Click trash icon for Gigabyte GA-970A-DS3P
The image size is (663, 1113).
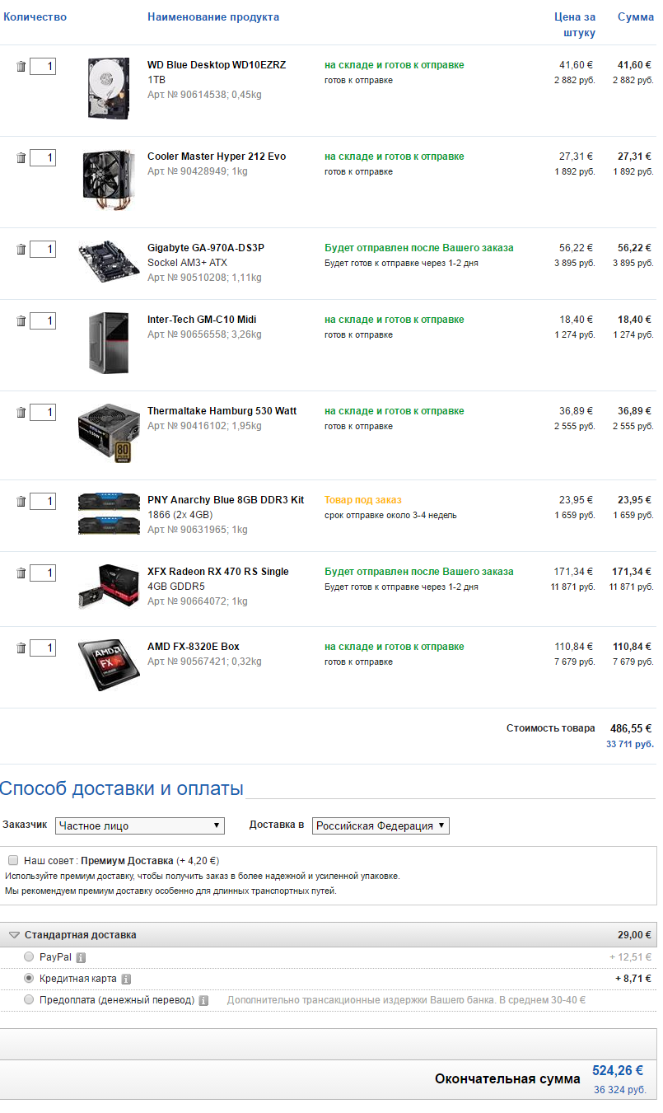click(x=21, y=250)
